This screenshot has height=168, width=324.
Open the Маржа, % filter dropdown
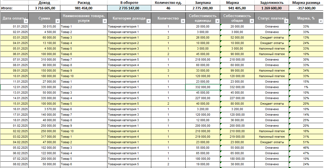point(321,21)
